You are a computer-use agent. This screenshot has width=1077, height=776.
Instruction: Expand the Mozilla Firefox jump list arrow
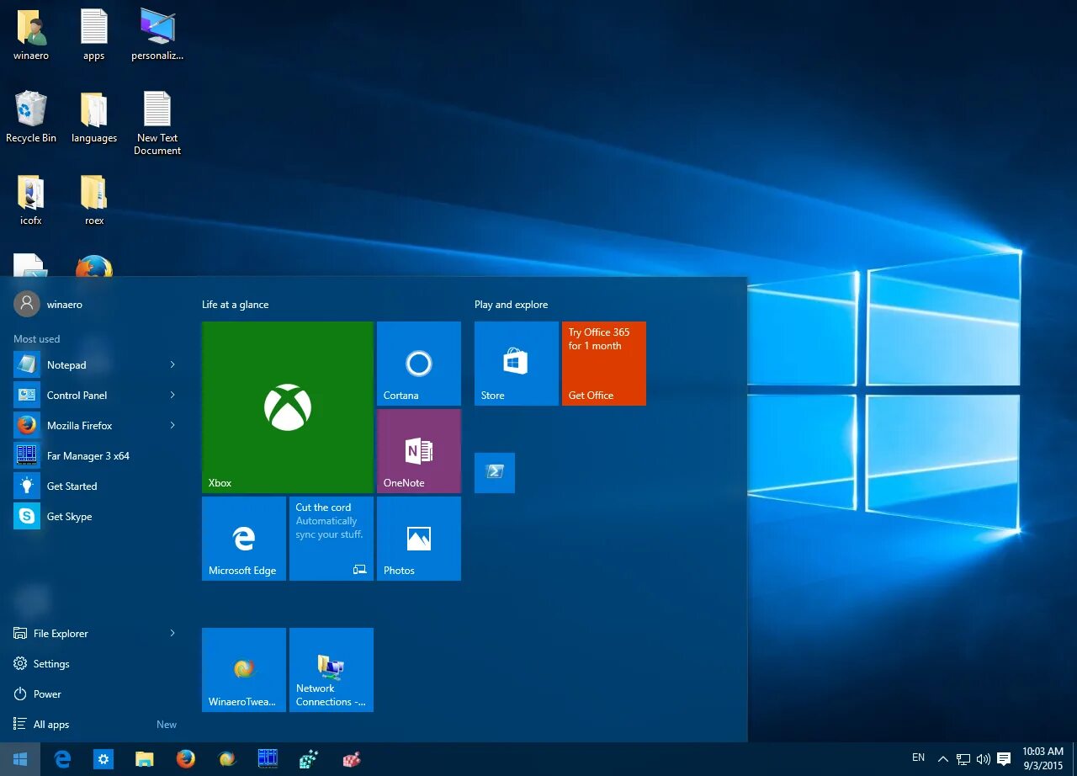(172, 425)
